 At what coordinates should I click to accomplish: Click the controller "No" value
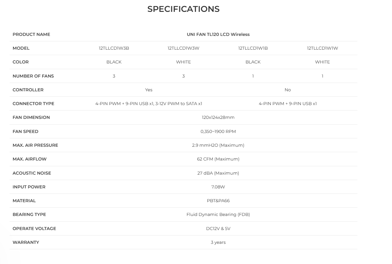(x=288, y=90)
